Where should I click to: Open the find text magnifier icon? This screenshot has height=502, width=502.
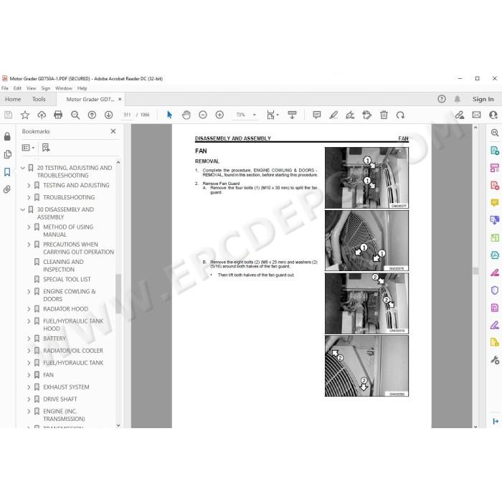[75, 115]
